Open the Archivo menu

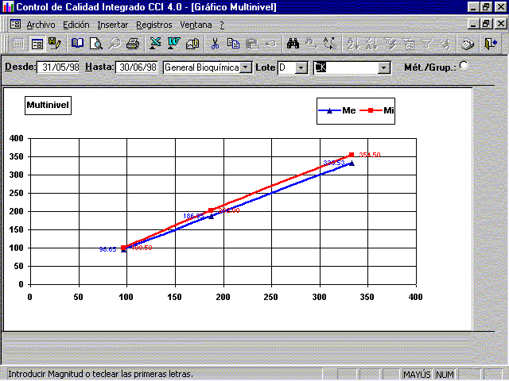(41, 25)
